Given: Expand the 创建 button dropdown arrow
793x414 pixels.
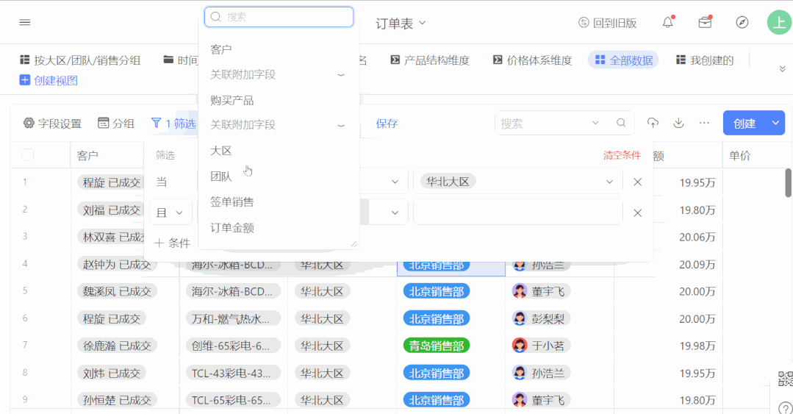Looking at the screenshot, I should point(775,123).
